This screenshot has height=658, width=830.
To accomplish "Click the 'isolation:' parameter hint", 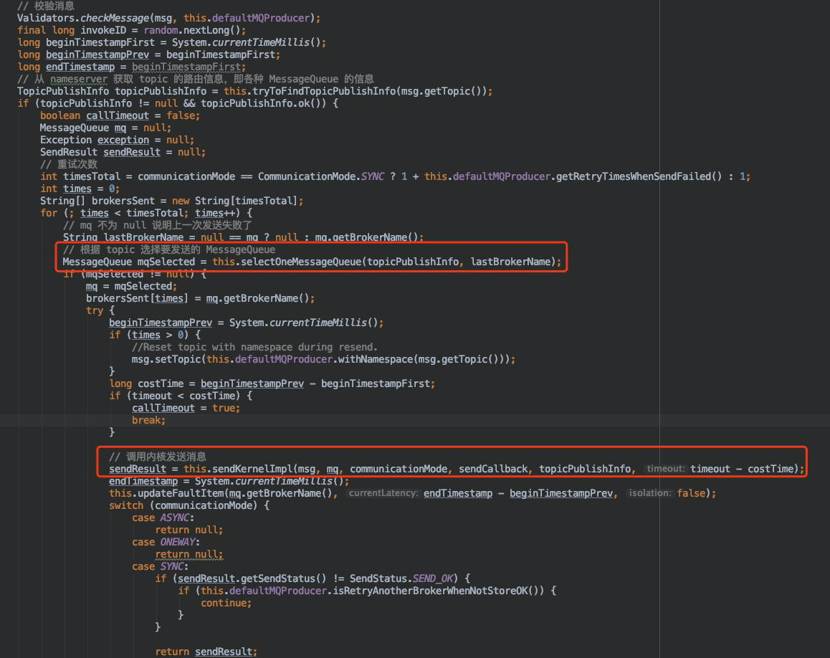I will coord(650,493).
